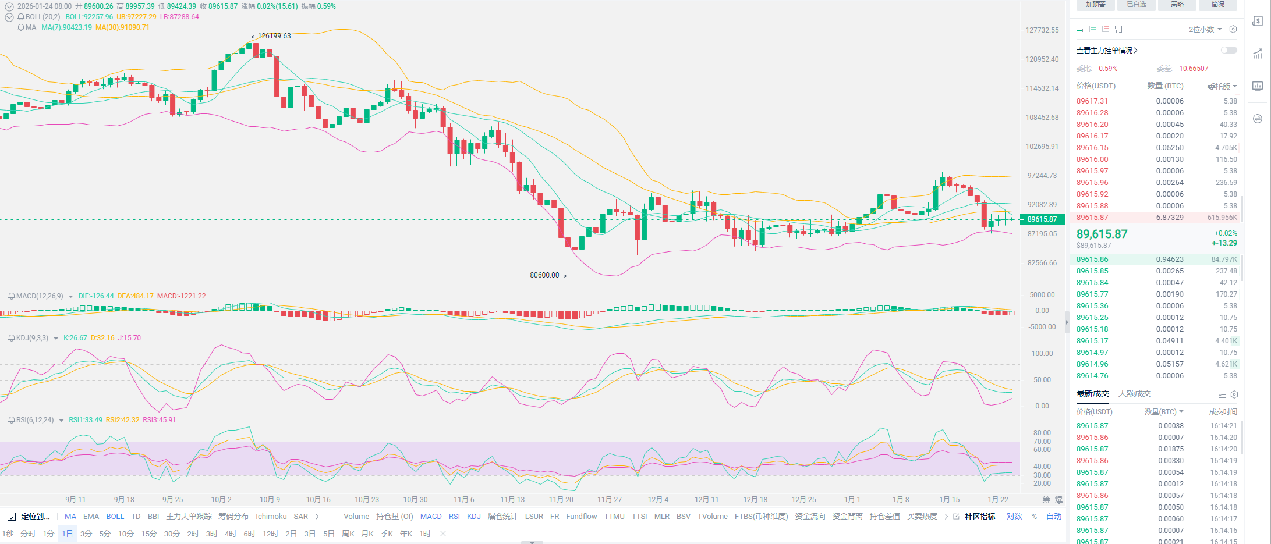The width and height of the screenshot is (1271, 544).
Task: Click the alert bell next to MACD(12,26,9)
Action: click(x=11, y=296)
